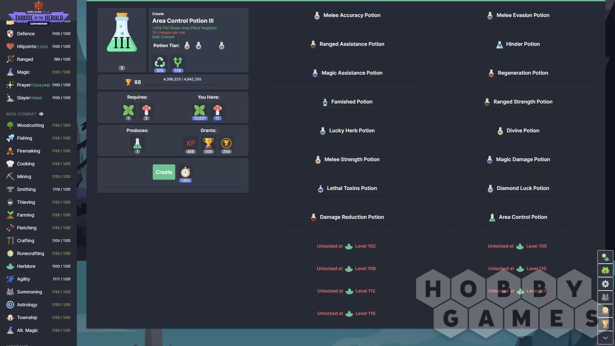Click the medal ribbon icon at right
Viewport: 615px width, 346px height.
pyautogui.click(x=605, y=310)
